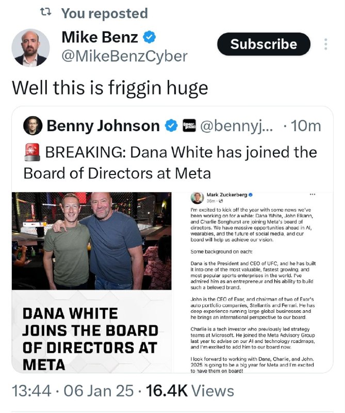This screenshot has height=413, width=345.
Task: Click Benny Johnson's verified checkmark
Action: (x=171, y=125)
